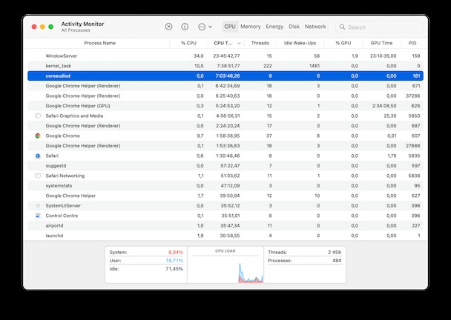This screenshot has width=451, height=320.
Task: Select Google Chrome Helper (Renderer) PID 671
Action: pyautogui.click(x=225, y=86)
